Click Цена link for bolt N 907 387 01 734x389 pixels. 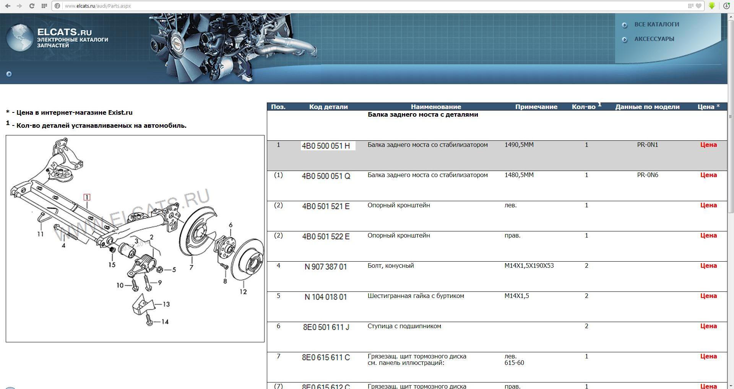tap(708, 266)
